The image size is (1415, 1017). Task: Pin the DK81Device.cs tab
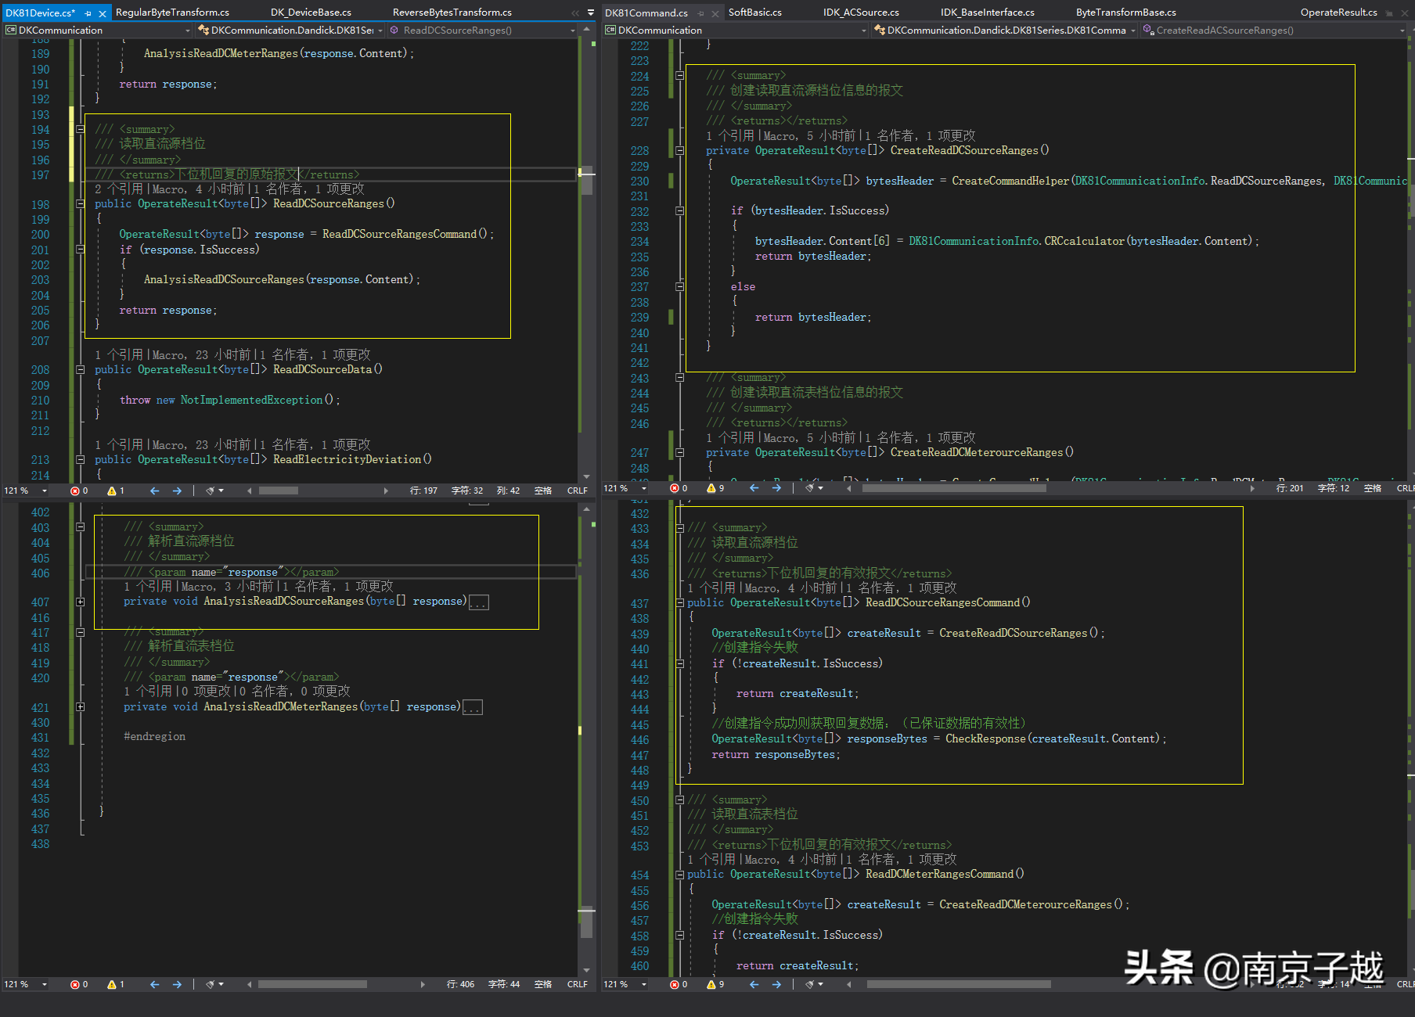coord(88,13)
